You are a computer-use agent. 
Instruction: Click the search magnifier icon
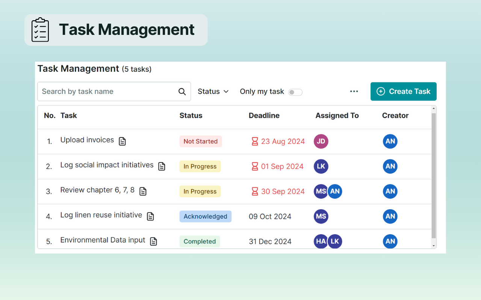(x=182, y=92)
